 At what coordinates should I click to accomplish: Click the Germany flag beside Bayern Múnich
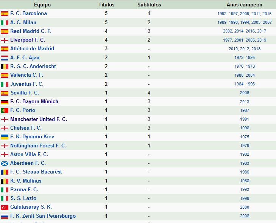[5, 102]
